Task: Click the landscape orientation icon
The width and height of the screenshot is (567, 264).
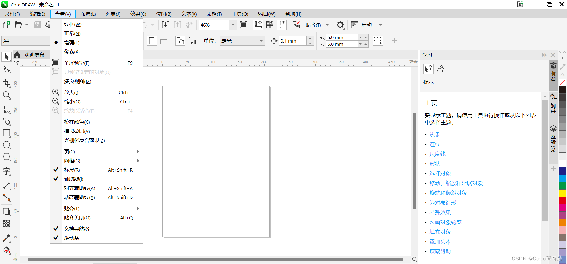Action: click(x=163, y=41)
